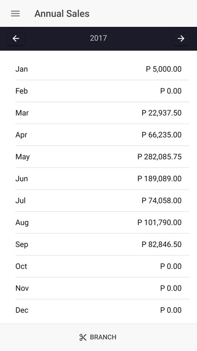Tap the BRANCH button
Screen dimensions: 197x351
[x=98, y=337]
